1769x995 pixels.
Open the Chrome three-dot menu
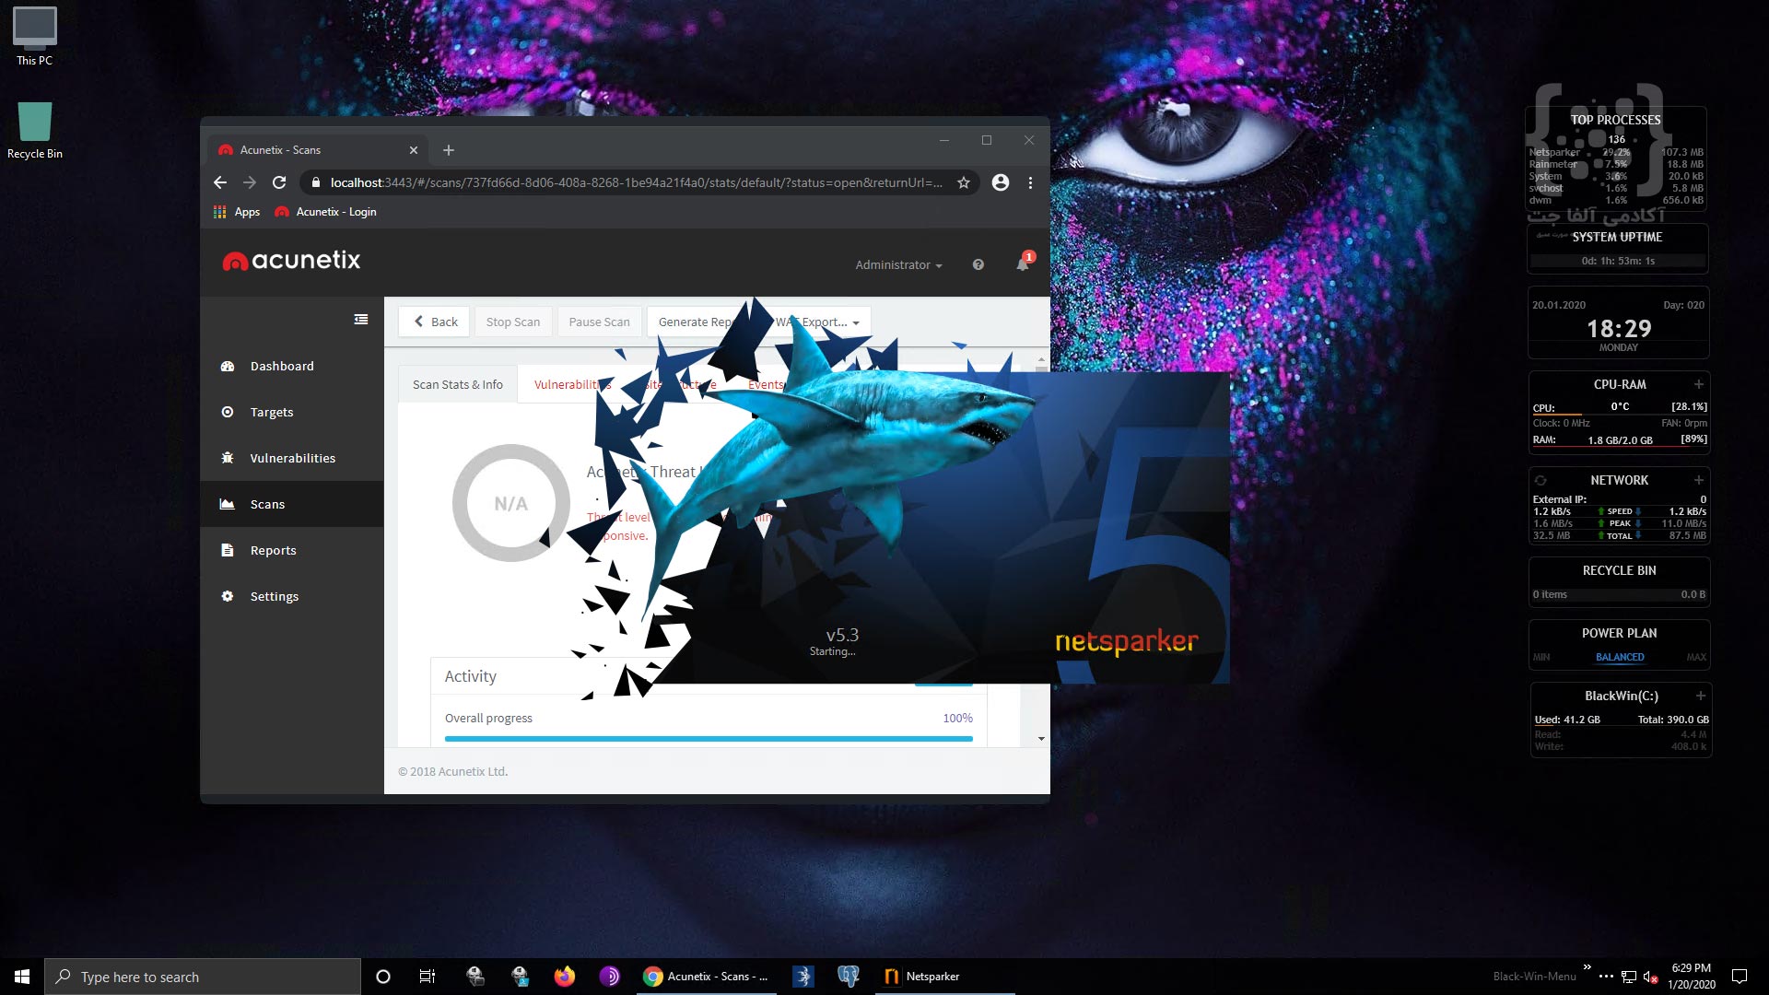pos(1030,182)
